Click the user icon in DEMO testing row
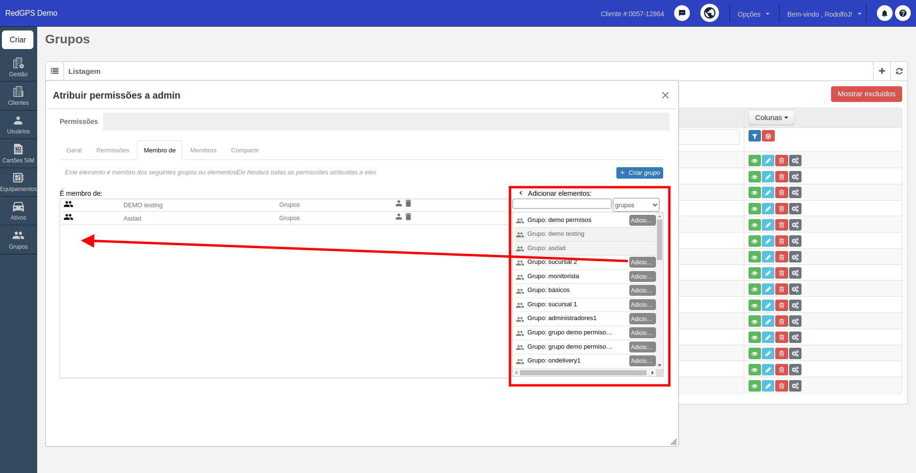The height and width of the screenshot is (473, 916). (399, 203)
